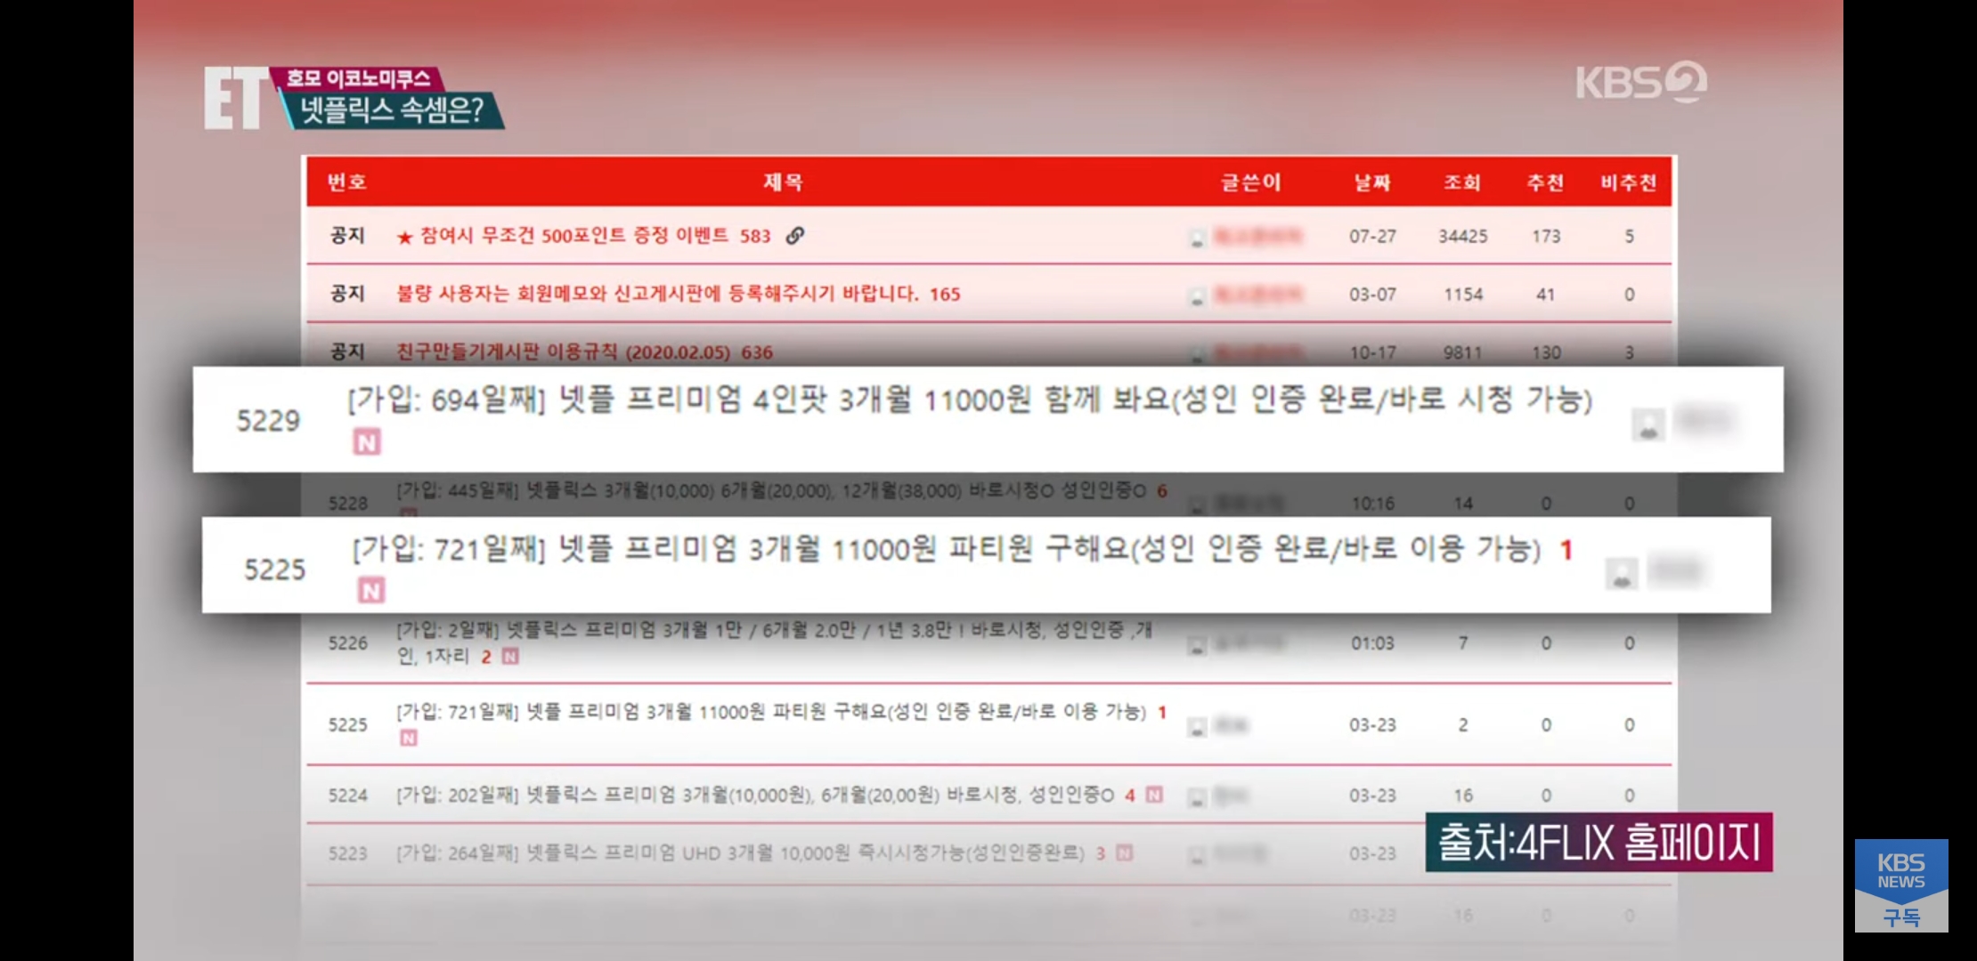Click the author avatar in enlarged post 5229
1977x961 pixels.
[1648, 424]
